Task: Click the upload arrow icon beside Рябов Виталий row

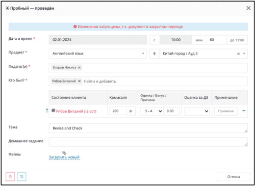Action: point(47,111)
